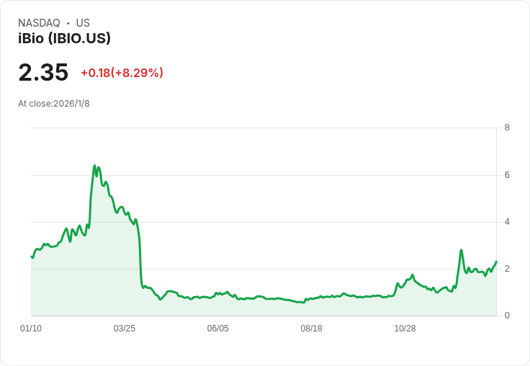Pick the 08/18 date on the x-axis

click(x=311, y=329)
